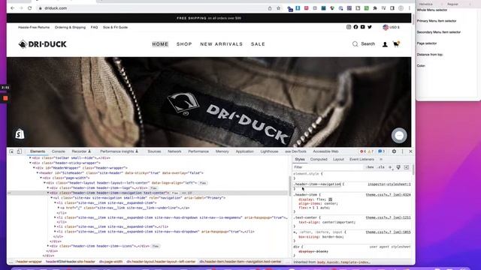Open Dri-Duck Instagram page icon

[x=349, y=27]
